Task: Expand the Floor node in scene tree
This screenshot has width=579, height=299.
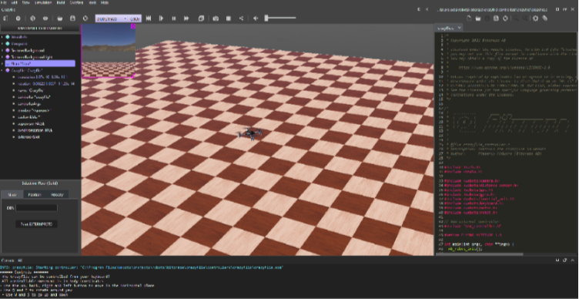Action: [x=2, y=63]
